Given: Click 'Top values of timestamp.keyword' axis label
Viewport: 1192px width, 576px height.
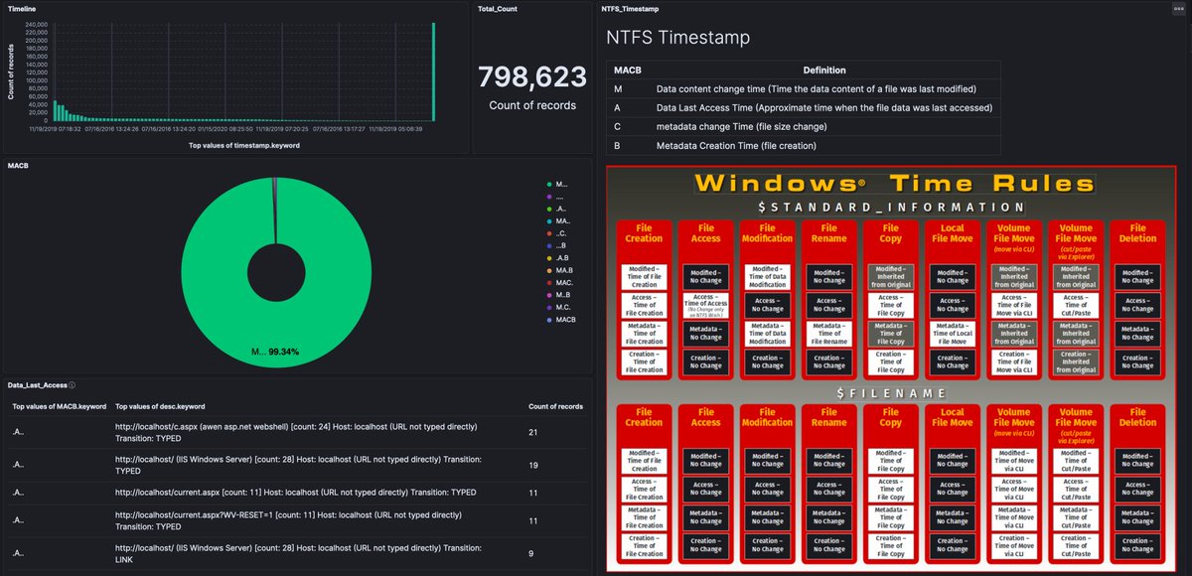Looking at the screenshot, I should (x=243, y=145).
